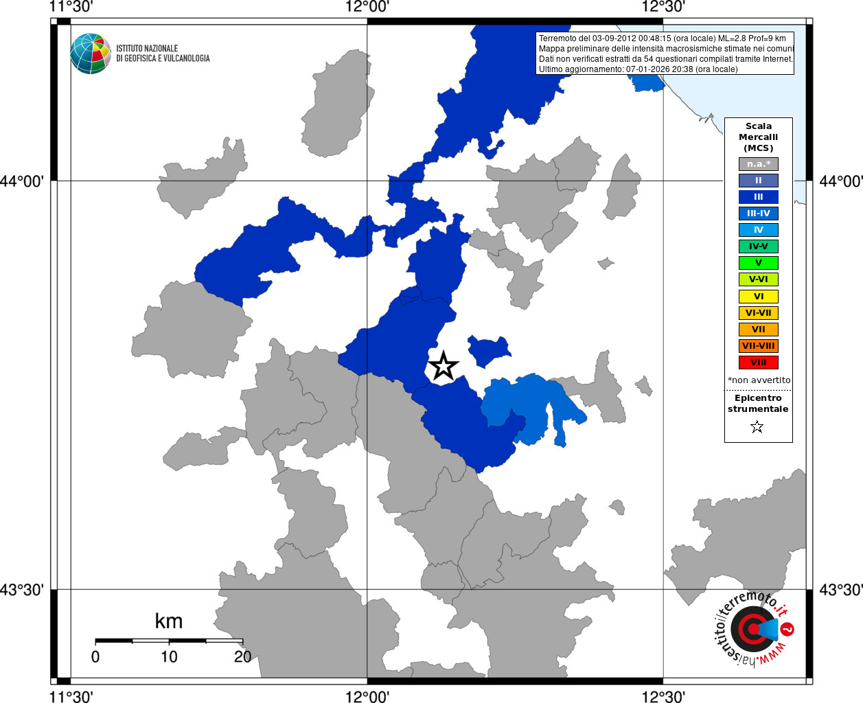Click the '20' mark on the scale bar
The height and width of the screenshot is (703, 863).
[x=242, y=657]
